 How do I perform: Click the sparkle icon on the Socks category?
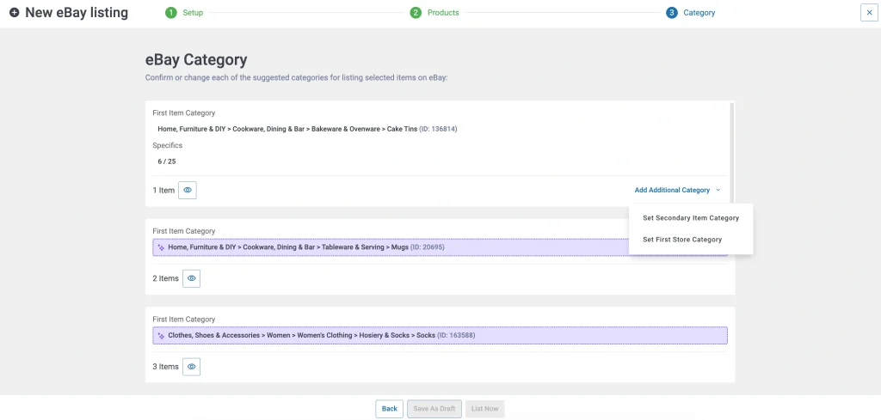point(161,335)
